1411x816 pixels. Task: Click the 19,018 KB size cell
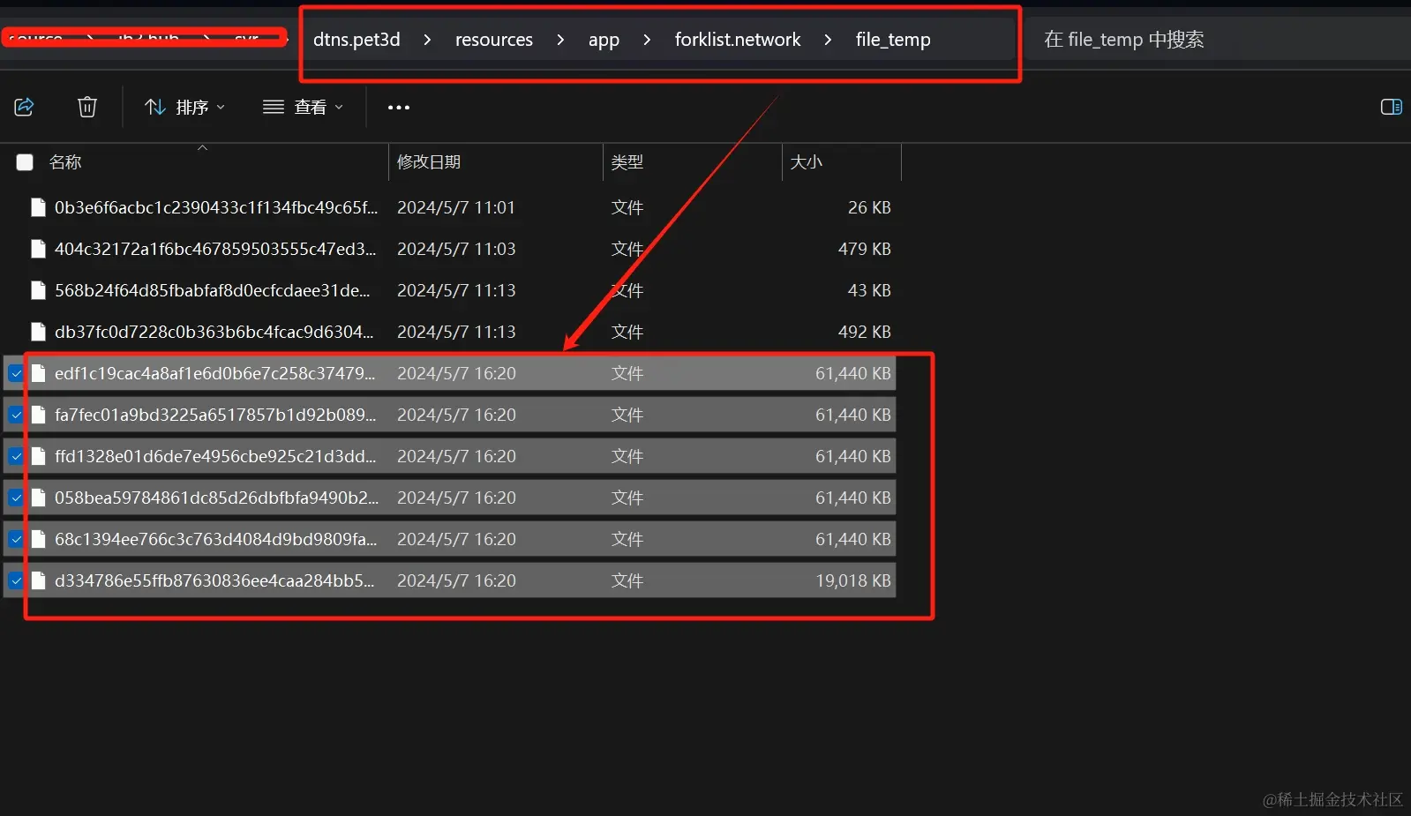pyautogui.click(x=853, y=580)
